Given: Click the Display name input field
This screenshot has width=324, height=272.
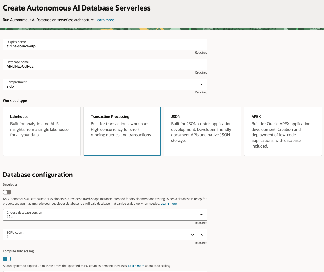Looking at the screenshot, I should tap(105, 45).
